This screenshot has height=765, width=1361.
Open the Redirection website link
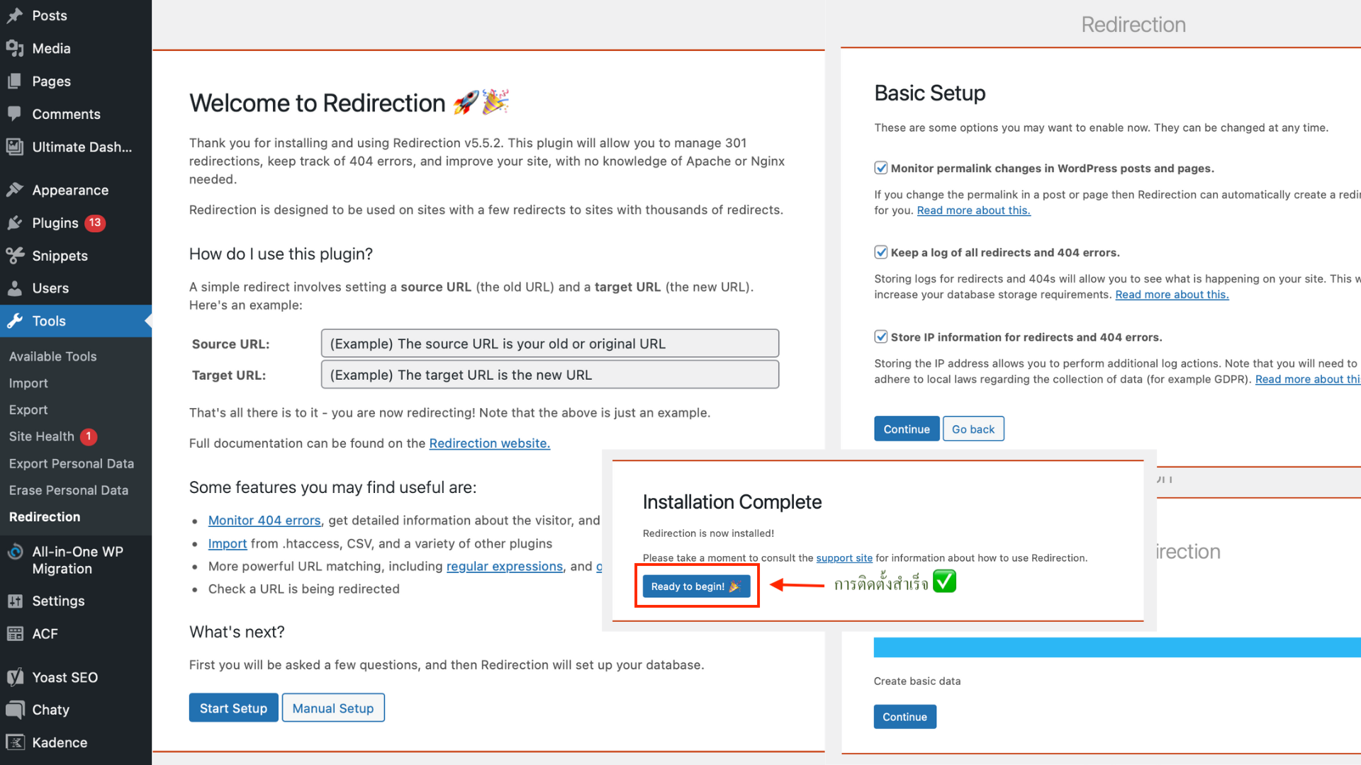pyautogui.click(x=489, y=443)
